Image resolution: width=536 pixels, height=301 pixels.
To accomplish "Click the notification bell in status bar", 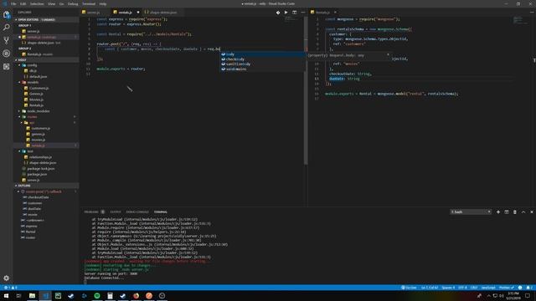I will (x=529, y=288).
